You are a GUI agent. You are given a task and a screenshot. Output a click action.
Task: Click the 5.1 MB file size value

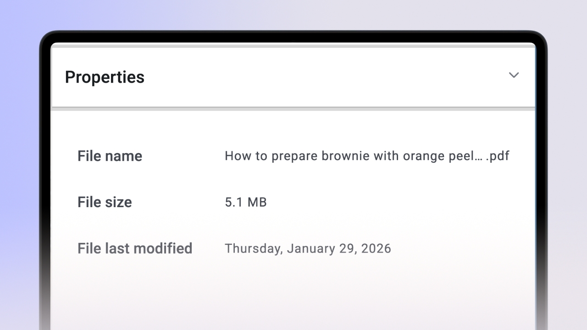(x=245, y=202)
